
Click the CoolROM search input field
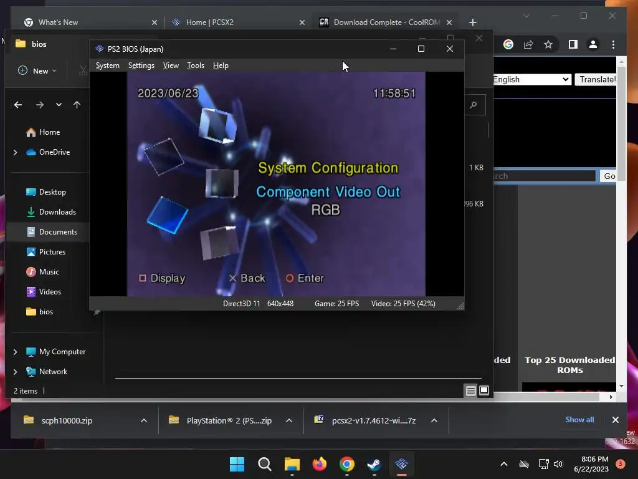point(545,176)
